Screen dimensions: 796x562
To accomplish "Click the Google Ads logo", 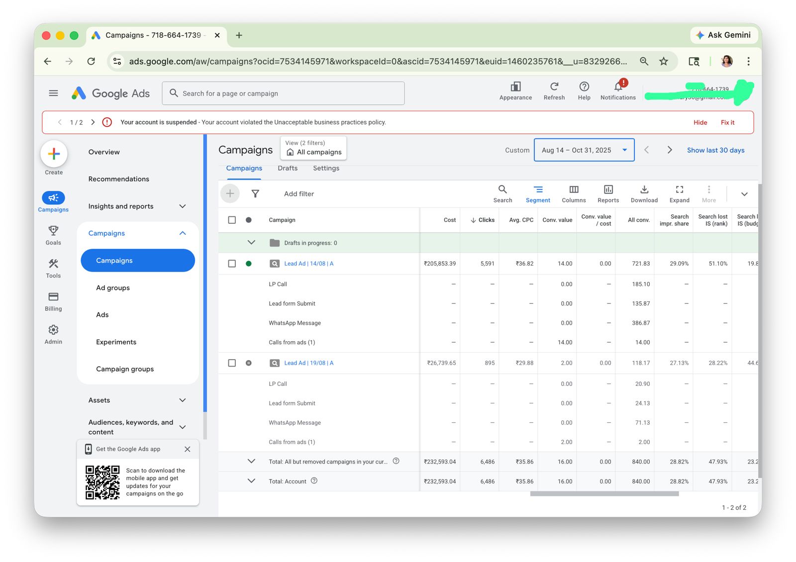I will tap(110, 93).
